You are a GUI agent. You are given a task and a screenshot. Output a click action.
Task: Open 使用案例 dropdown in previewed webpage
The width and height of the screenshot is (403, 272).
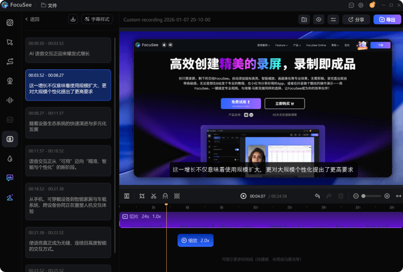[264, 45]
